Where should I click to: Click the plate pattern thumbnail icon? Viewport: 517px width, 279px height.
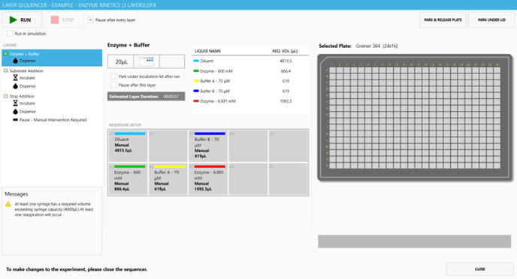tap(147, 61)
